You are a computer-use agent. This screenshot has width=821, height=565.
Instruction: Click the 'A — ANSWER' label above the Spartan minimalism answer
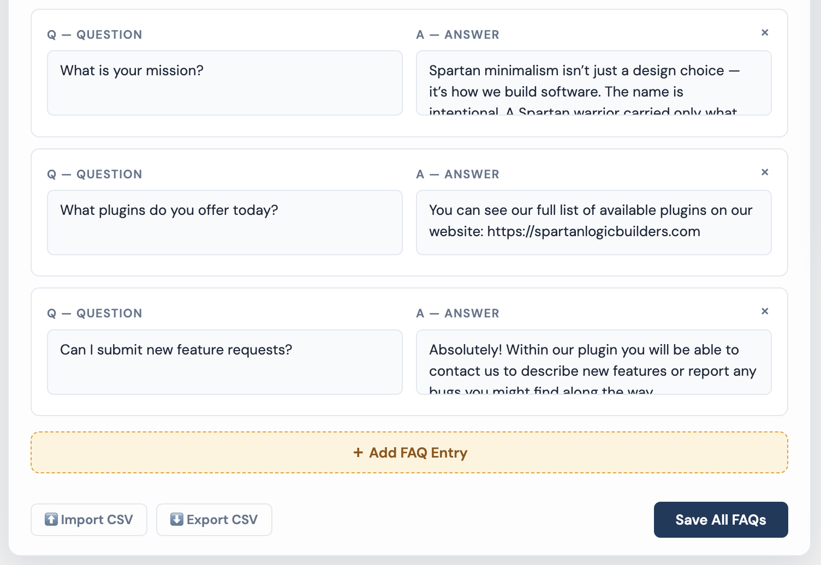[x=458, y=35]
